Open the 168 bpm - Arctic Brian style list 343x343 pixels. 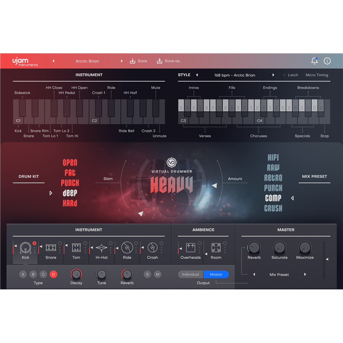(x=235, y=75)
